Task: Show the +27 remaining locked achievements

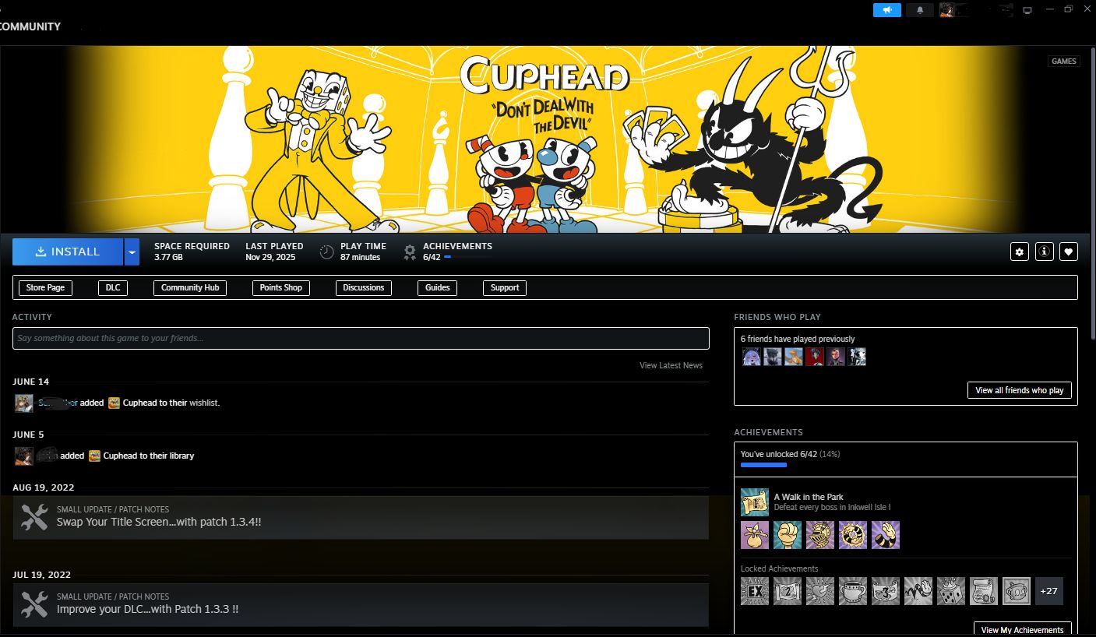Action: [1049, 591]
